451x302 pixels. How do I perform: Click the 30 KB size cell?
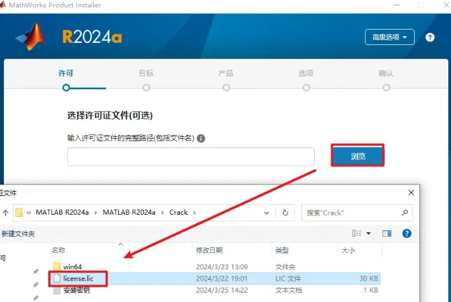coord(368,279)
